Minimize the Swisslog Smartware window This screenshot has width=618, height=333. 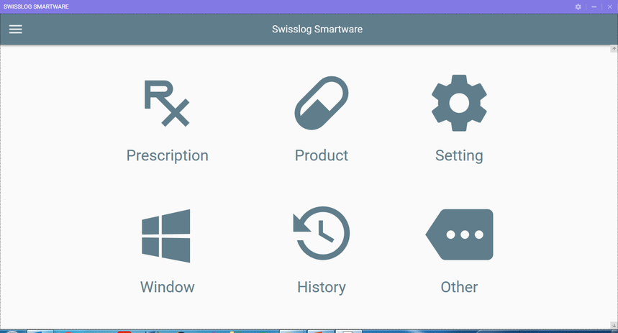(594, 6)
